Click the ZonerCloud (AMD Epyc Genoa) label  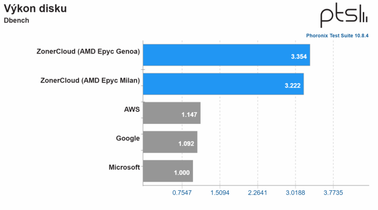[x=88, y=52]
